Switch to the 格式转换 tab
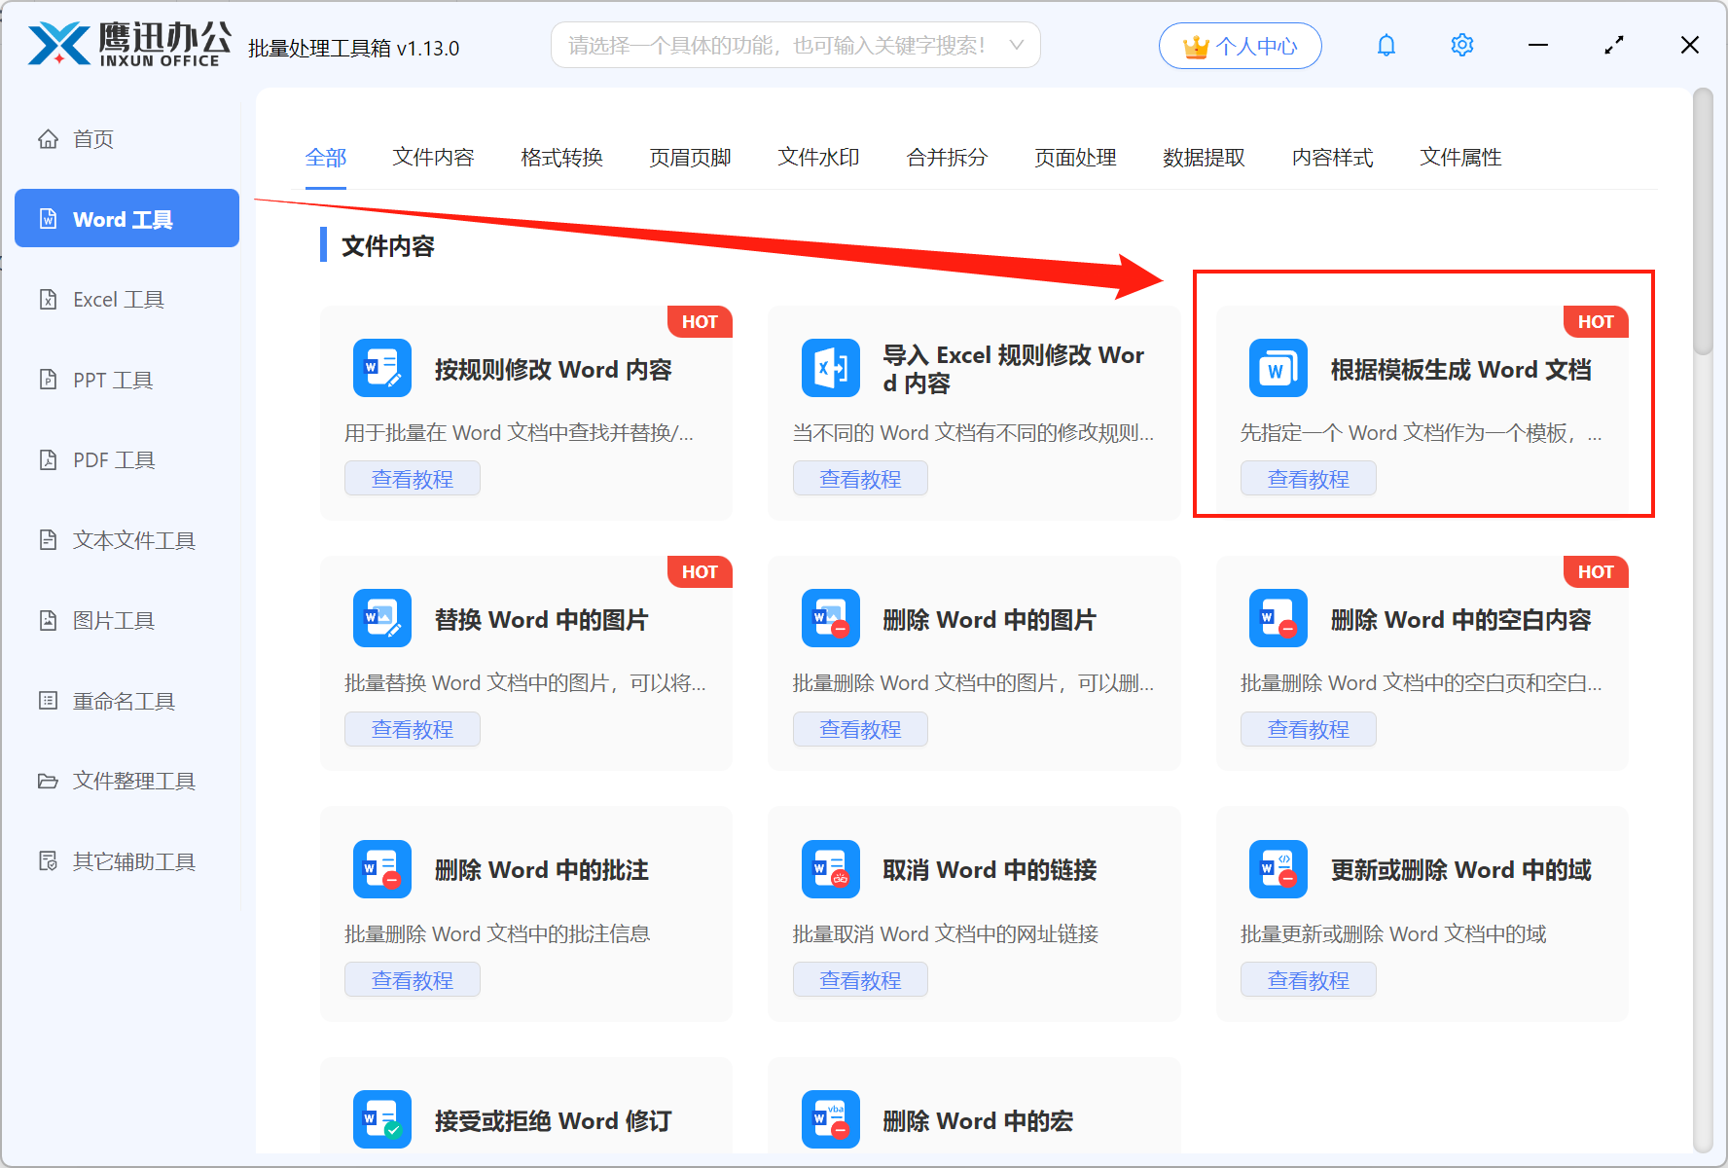This screenshot has width=1728, height=1168. [561, 158]
